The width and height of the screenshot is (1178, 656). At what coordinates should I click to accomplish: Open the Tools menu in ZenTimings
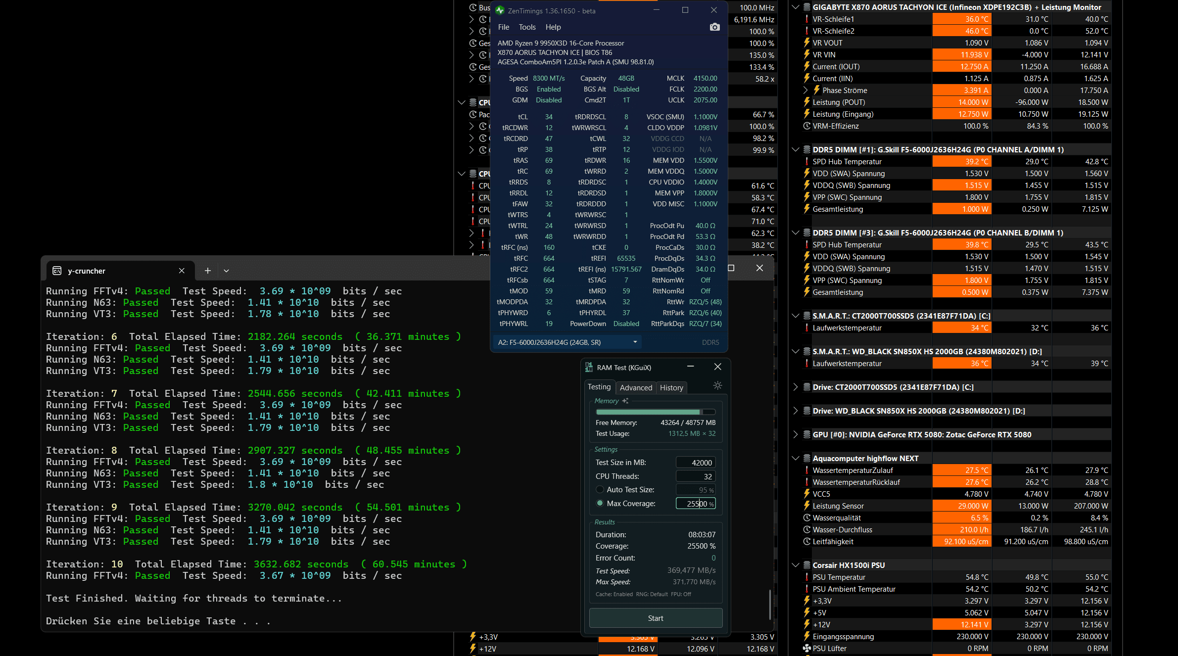pyautogui.click(x=527, y=27)
